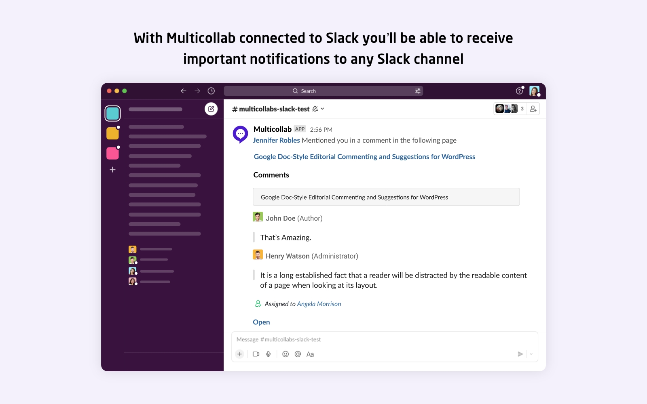Open search filter options icon

pyautogui.click(x=418, y=91)
